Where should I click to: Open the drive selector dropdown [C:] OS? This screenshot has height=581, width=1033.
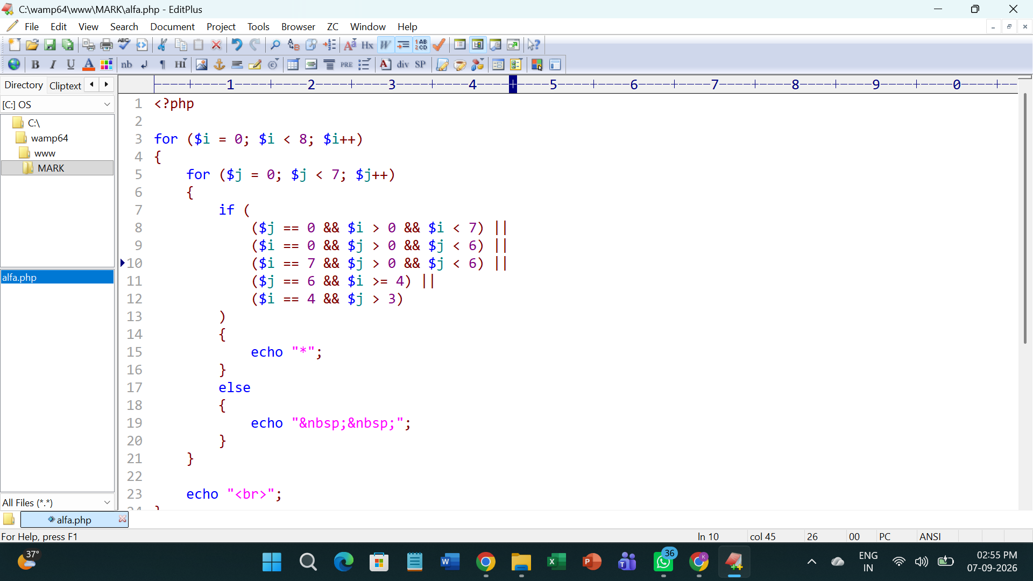coord(57,104)
